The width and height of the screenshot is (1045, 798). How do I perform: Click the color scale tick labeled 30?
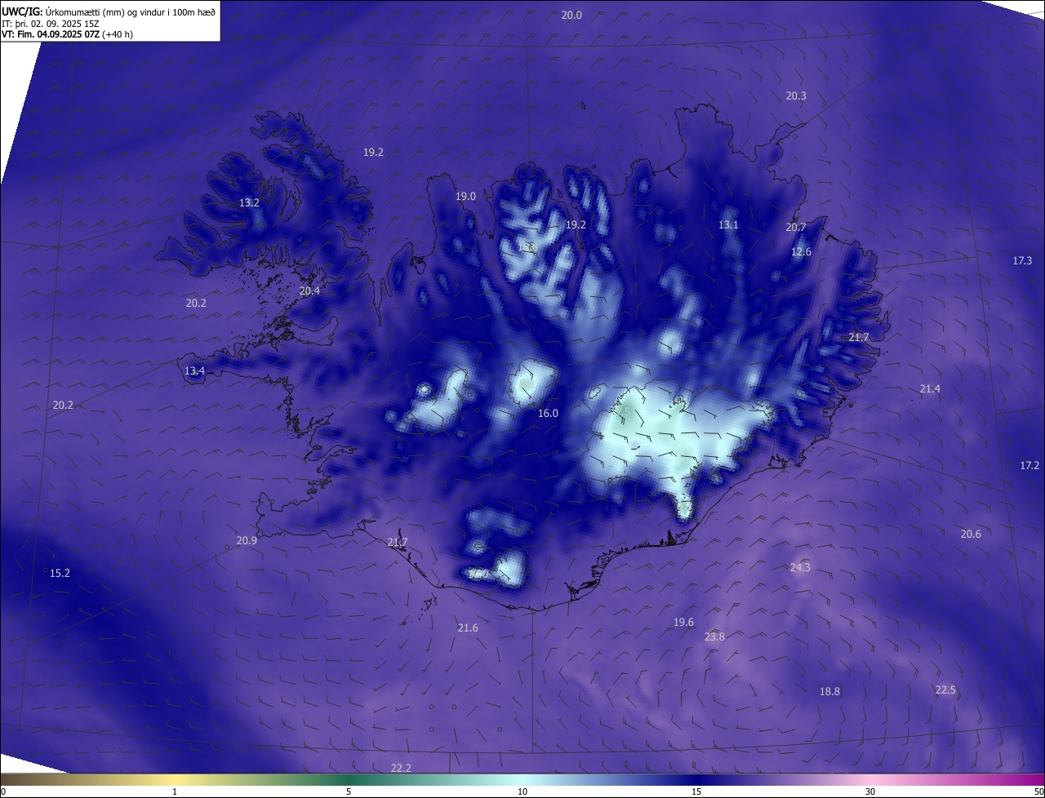pos(870,792)
